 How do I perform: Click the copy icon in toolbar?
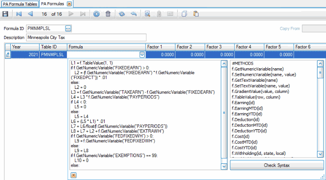[184, 14]
